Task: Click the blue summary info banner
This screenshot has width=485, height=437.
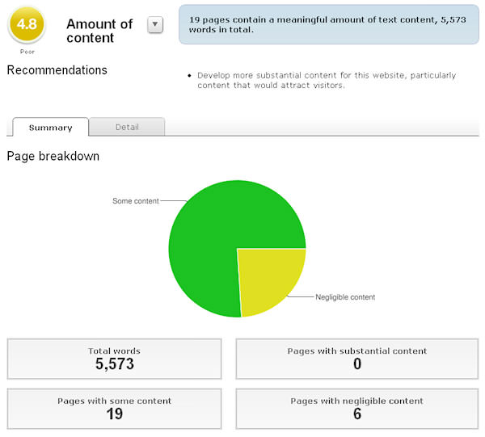Action: pos(328,24)
